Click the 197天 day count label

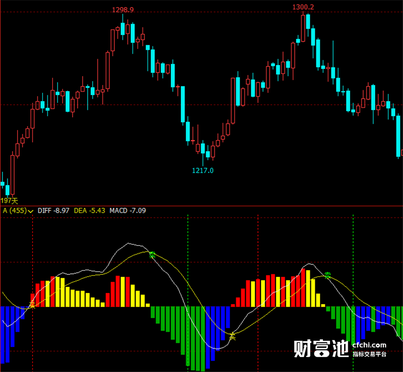9,201
